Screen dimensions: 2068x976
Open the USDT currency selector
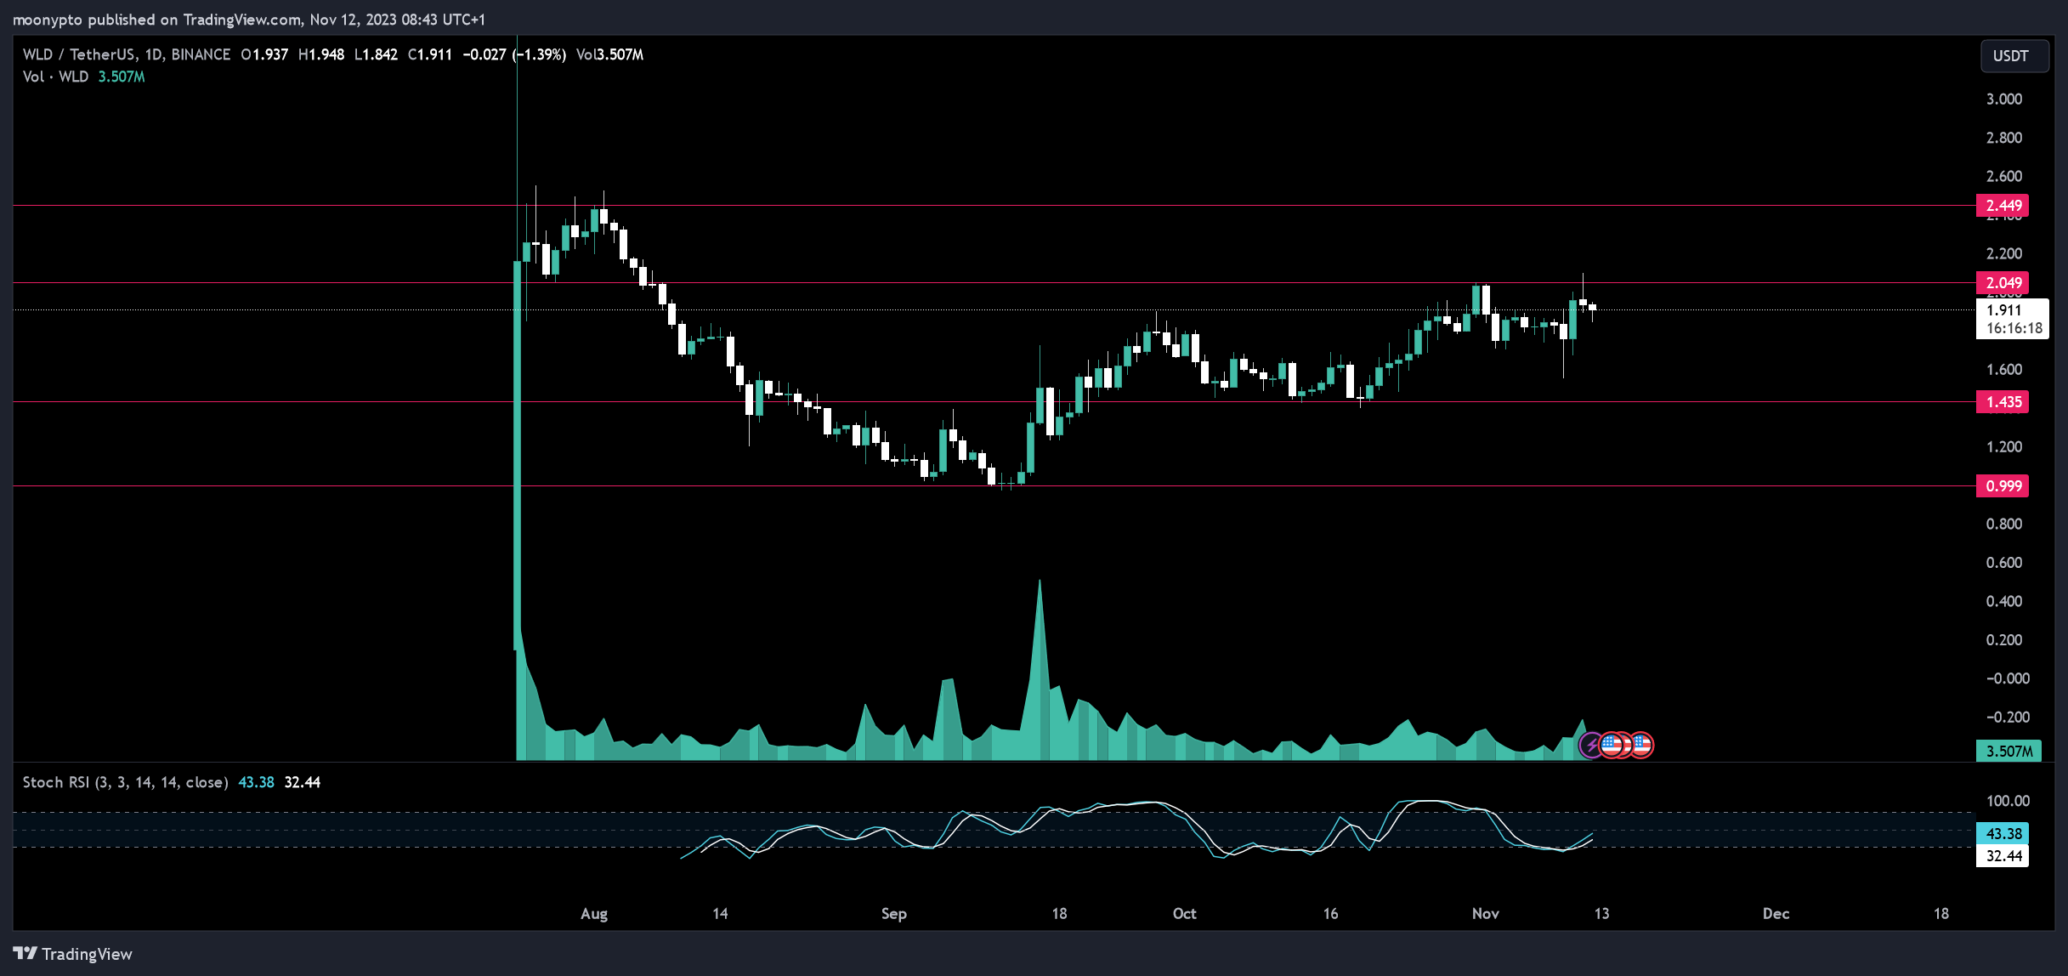(x=2013, y=56)
